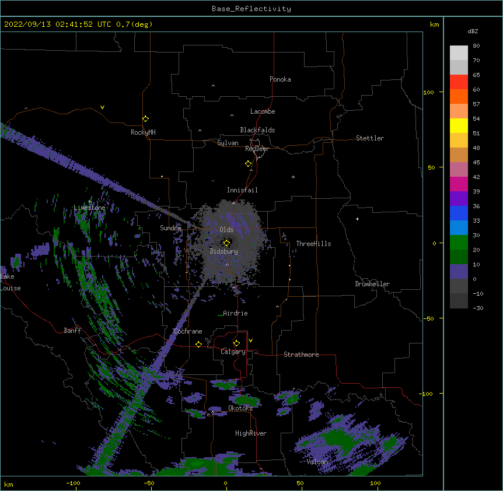Click the white plus marker east of ThreeHills
The image size is (503, 491).
pos(357,219)
